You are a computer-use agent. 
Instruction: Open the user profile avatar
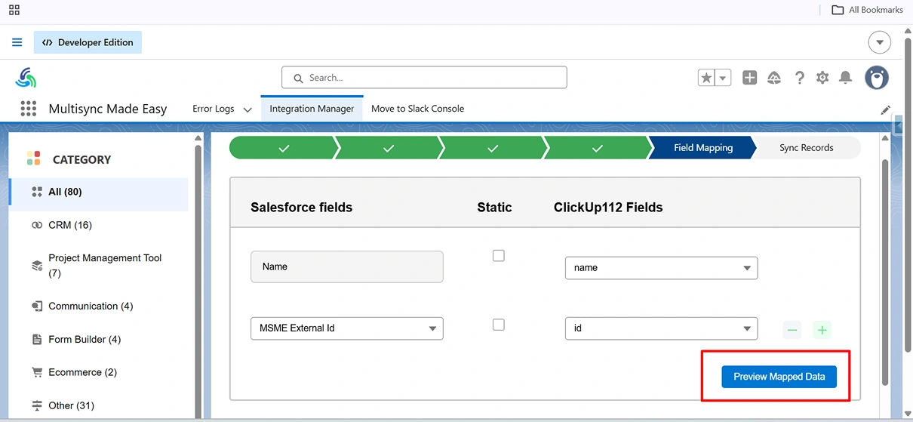877,77
